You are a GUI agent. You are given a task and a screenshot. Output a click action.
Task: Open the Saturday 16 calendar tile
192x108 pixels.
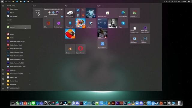tap(38, 13)
